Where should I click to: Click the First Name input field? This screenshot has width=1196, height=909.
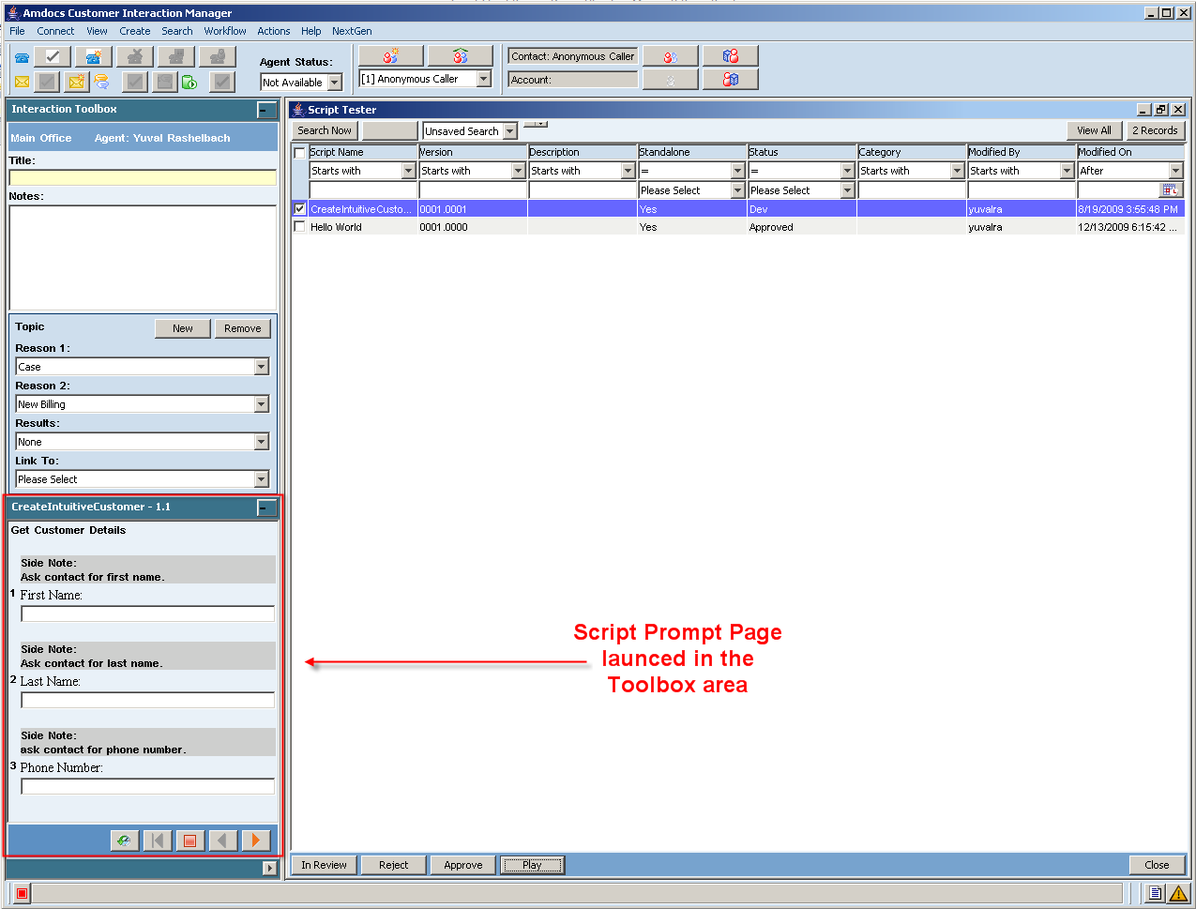(147, 614)
